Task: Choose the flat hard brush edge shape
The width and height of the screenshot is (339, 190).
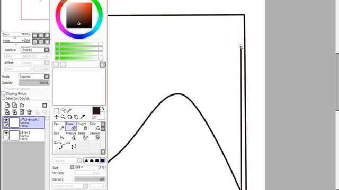Action: click(x=102, y=160)
